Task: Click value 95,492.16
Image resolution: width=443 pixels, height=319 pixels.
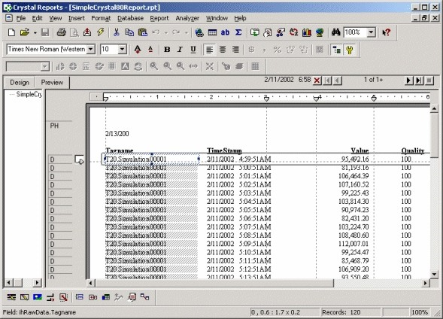Action: (355, 159)
